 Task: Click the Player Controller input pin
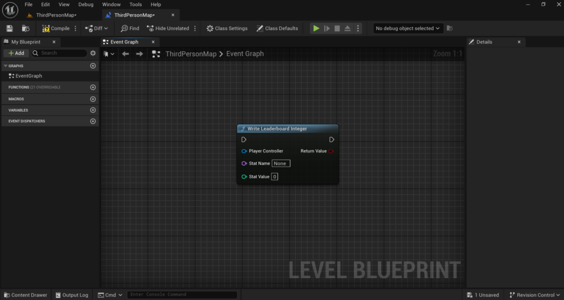tap(244, 151)
